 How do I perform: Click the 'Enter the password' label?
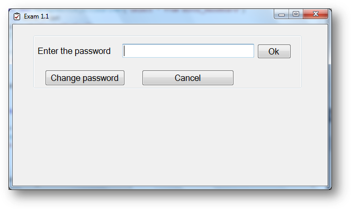pos(74,51)
